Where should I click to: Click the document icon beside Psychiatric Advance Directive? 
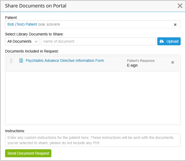pyautogui.click(x=21, y=61)
